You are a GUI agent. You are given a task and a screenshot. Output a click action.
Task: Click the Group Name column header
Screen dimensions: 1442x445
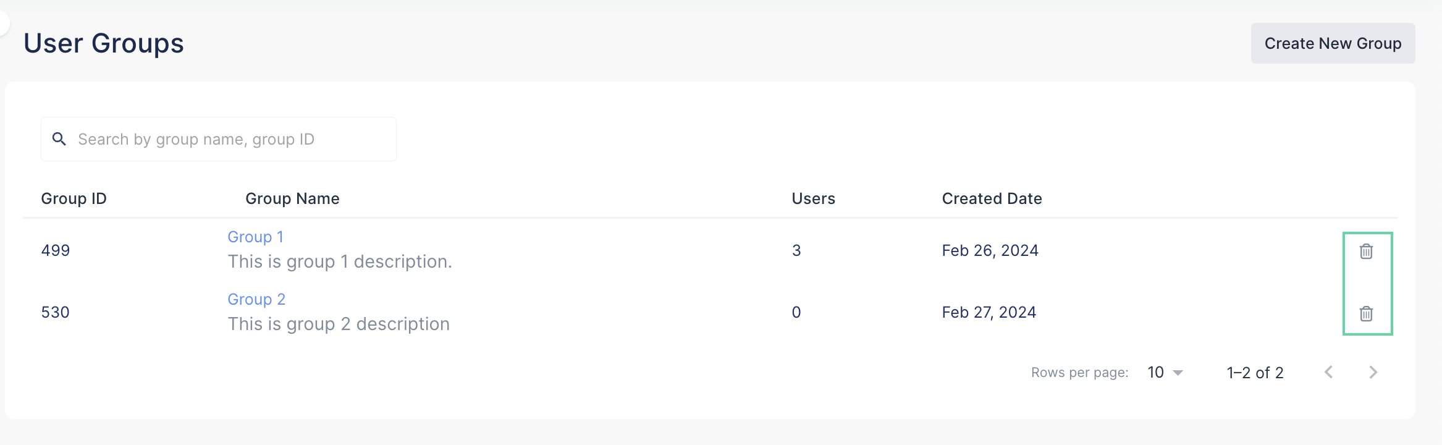tap(292, 198)
